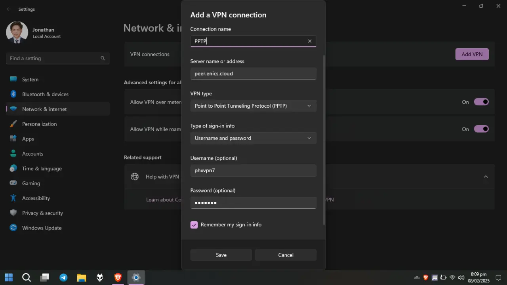Click the Privacy & security shield icon
Image resolution: width=507 pixels, height=285 pixels.
click(13, 213)
